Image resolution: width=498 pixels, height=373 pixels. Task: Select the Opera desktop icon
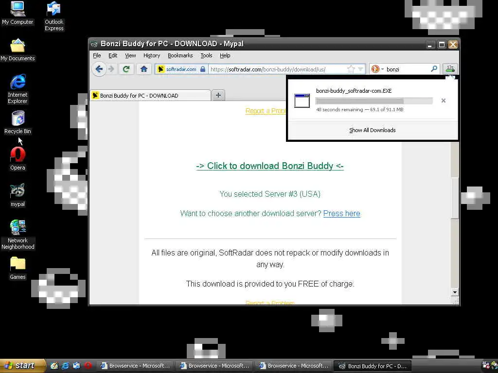18,159
